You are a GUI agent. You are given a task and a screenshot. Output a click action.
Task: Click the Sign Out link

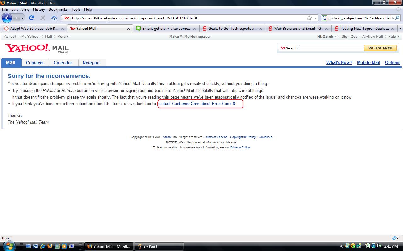(x=349, y=37)
